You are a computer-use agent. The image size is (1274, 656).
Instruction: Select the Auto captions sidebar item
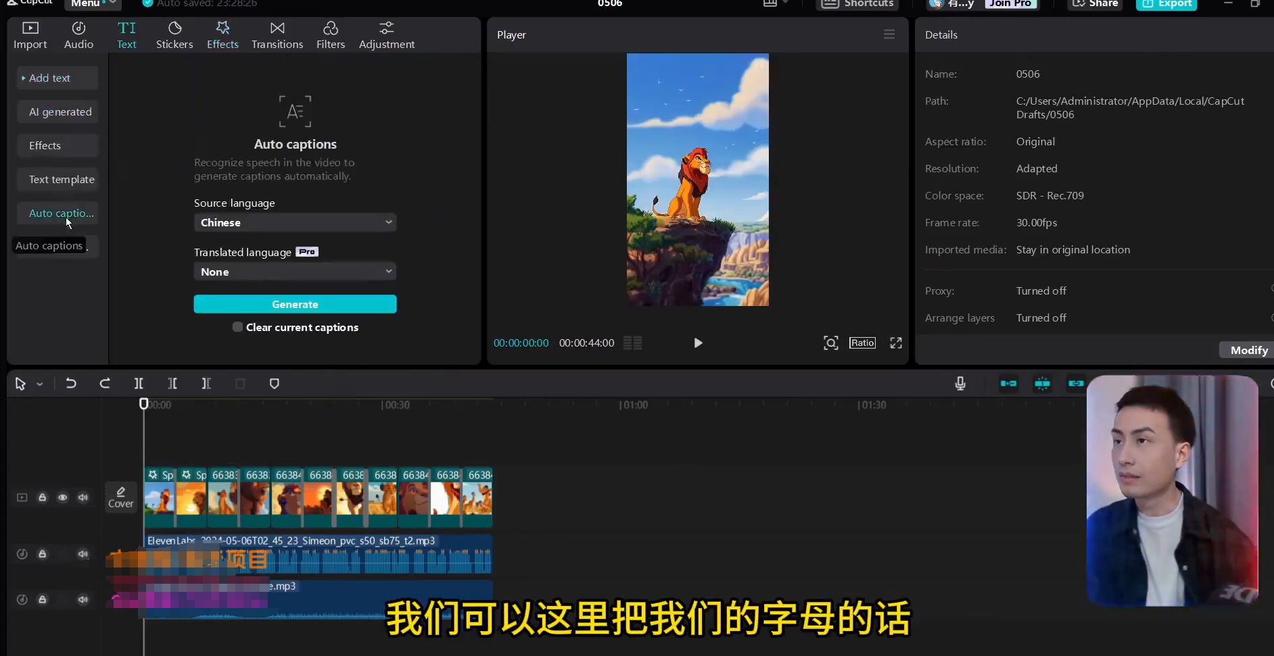[x=57, y=213]
